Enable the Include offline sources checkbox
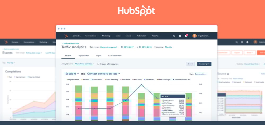This screenshot has width=265, height=125. 98,64
